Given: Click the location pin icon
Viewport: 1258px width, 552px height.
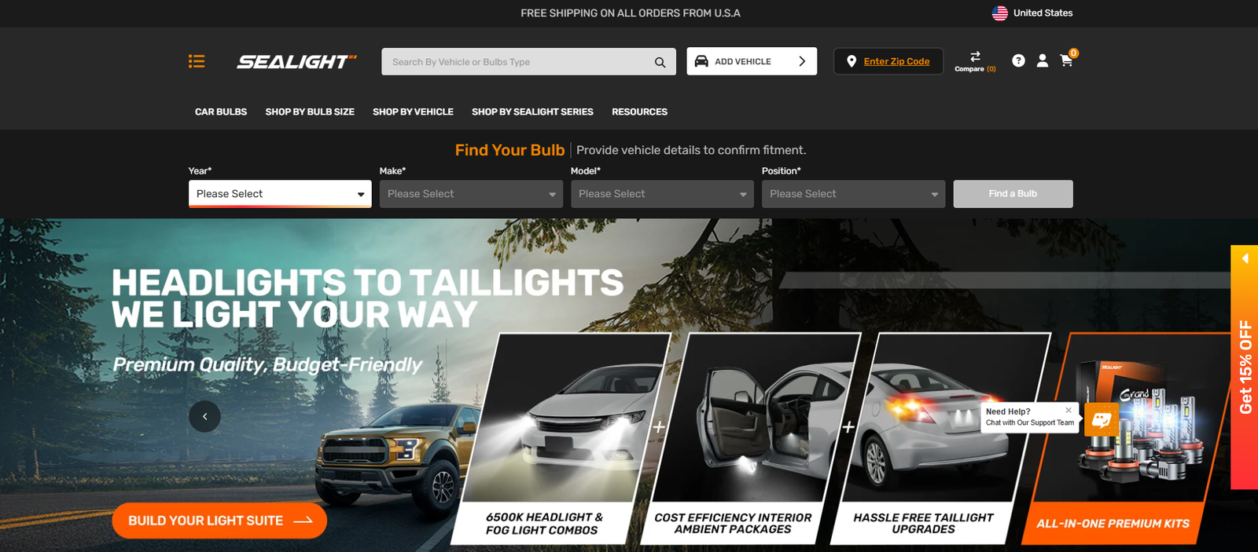Looking at the screenshot, I should [852, 61].
